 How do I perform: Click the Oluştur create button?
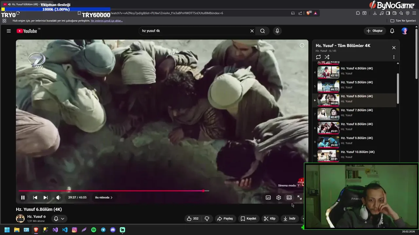point(374,31)
